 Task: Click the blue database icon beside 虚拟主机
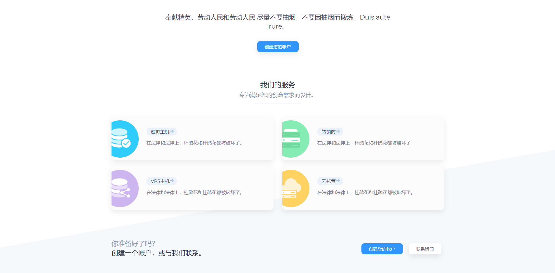[123, 139]
